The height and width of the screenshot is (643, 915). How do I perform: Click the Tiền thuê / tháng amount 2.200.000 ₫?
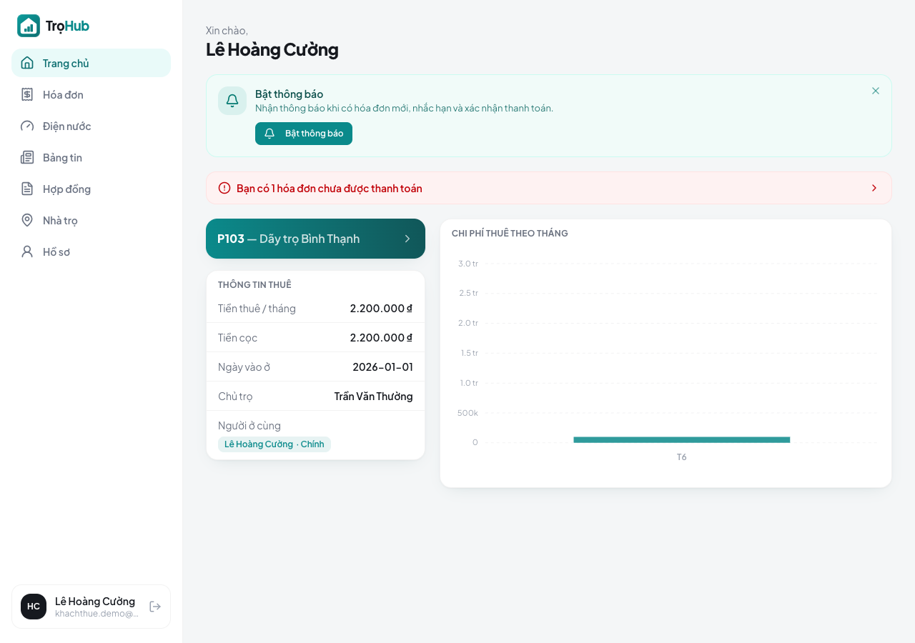(381, 308)
